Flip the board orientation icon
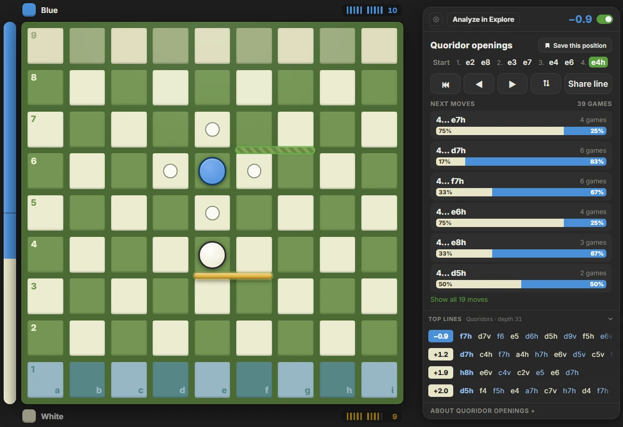This screenshot has height=427, width=623. pyautogui.click(x=546, y=84)
